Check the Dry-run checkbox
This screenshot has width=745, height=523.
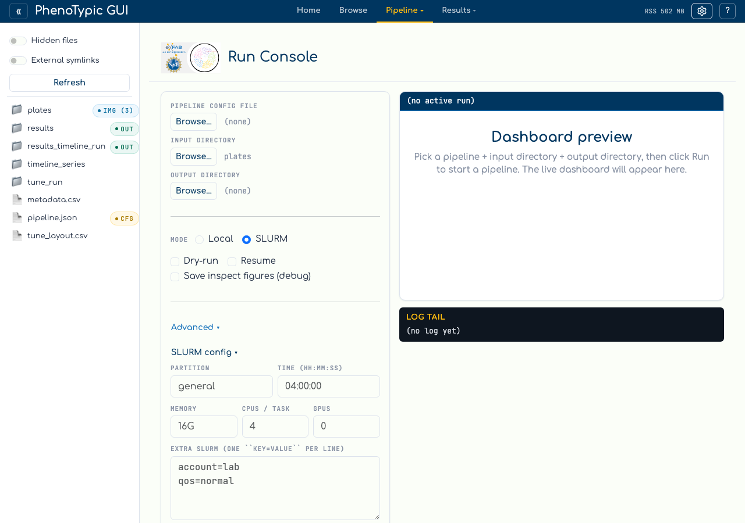[x=175, y=261]
